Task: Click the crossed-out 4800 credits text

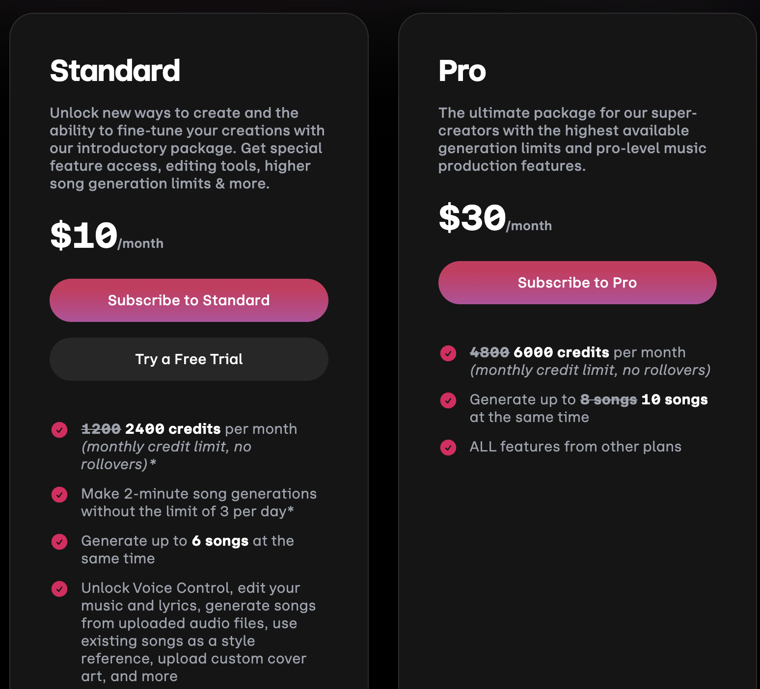Action: click(x=489, y=352)
